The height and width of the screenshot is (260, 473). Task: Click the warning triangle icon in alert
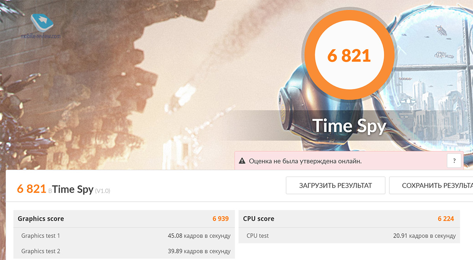242,161
